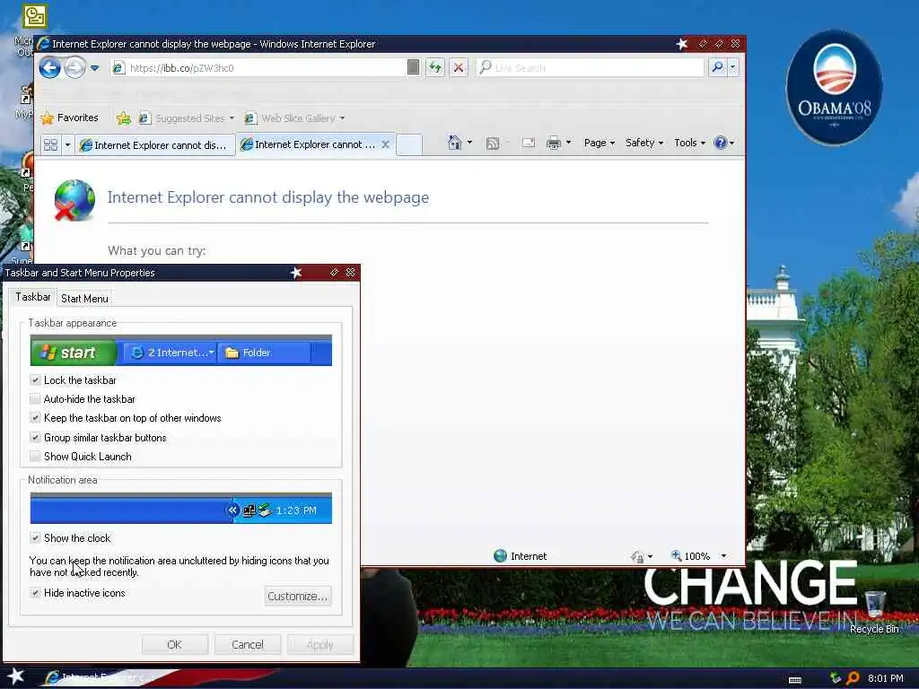Toggle Hide inactive icons checkbox
The image size is (919, 689).
click(x=35, y=592)
